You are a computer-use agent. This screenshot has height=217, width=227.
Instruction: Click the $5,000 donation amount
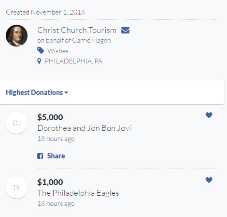pos(50,117)
